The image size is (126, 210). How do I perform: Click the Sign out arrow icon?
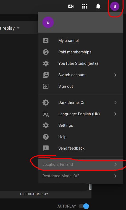pyautogui.click(x=46, y=86)
